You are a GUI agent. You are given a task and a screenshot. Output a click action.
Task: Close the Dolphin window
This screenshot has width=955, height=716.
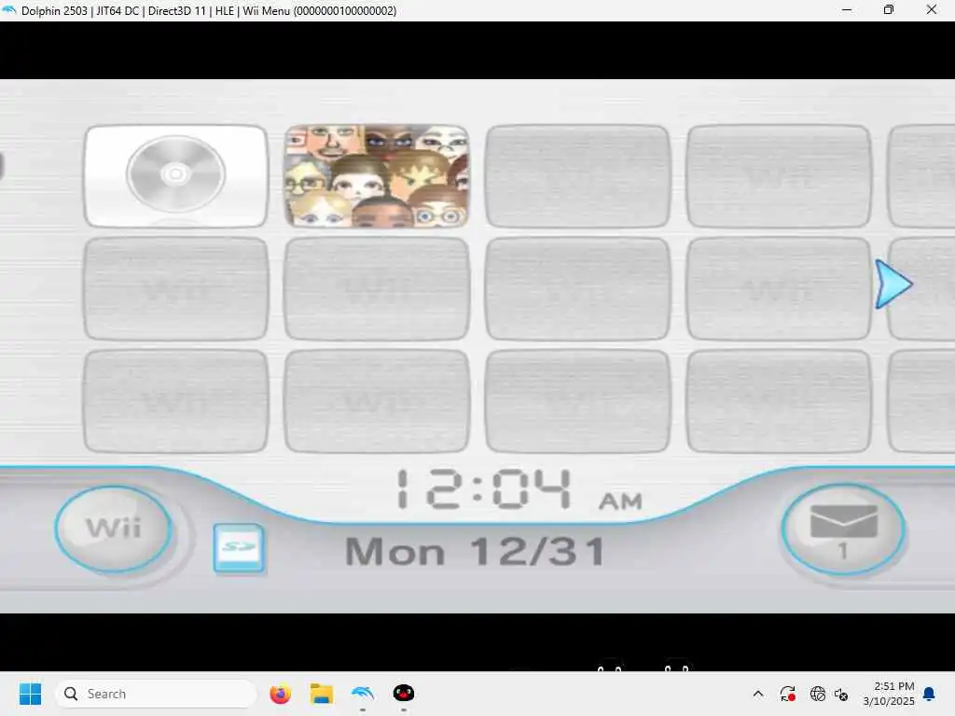932,10
